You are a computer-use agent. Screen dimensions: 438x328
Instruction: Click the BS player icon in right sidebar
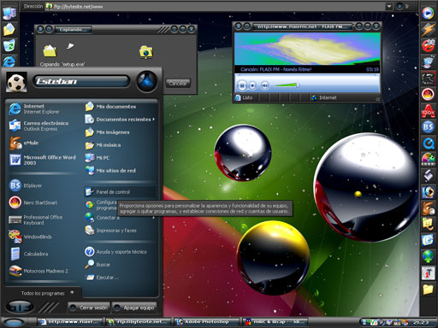point(428,127)
